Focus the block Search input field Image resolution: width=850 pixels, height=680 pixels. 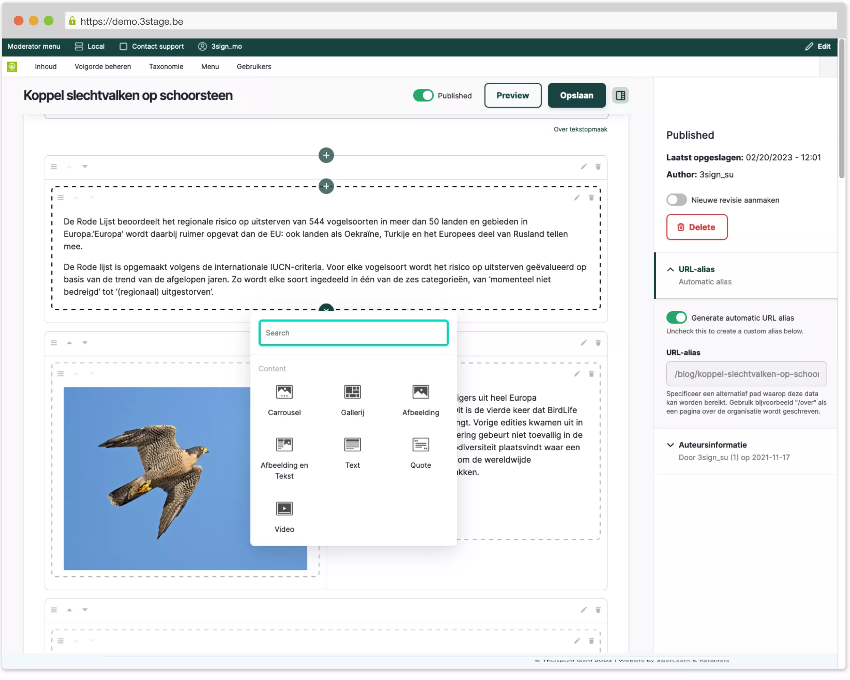click(353, 333)
